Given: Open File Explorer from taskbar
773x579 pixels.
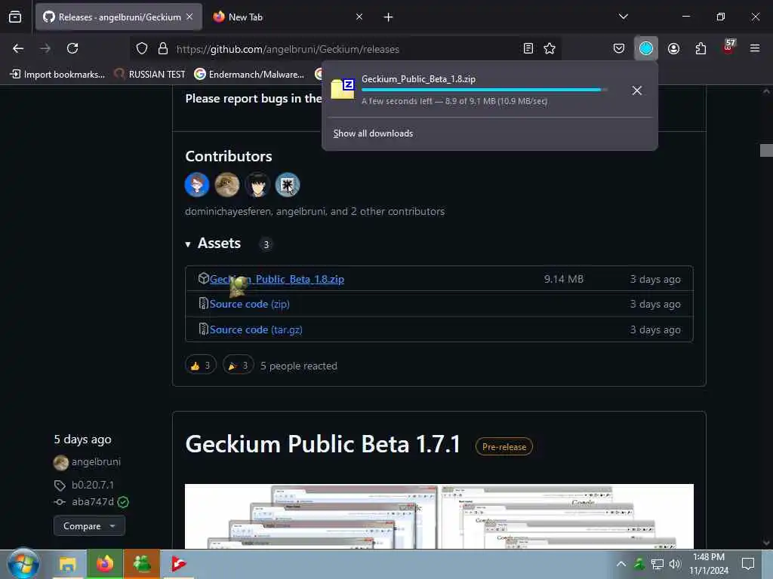Looking at the screenshot, I should point(67,564).
